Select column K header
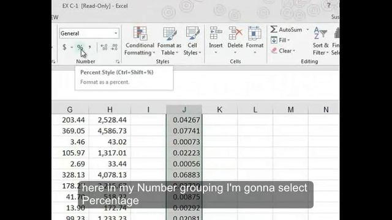This screenshot has width=392, height=220. point(220,109)
